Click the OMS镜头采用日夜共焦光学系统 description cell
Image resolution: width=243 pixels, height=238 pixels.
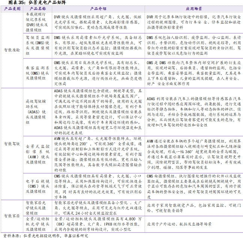pos(98,73)
